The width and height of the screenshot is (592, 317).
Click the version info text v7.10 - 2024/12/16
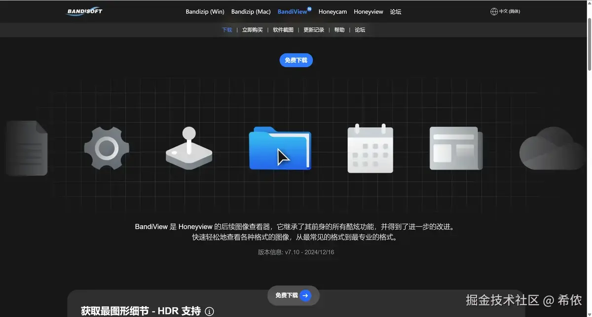tap(296, 252)
